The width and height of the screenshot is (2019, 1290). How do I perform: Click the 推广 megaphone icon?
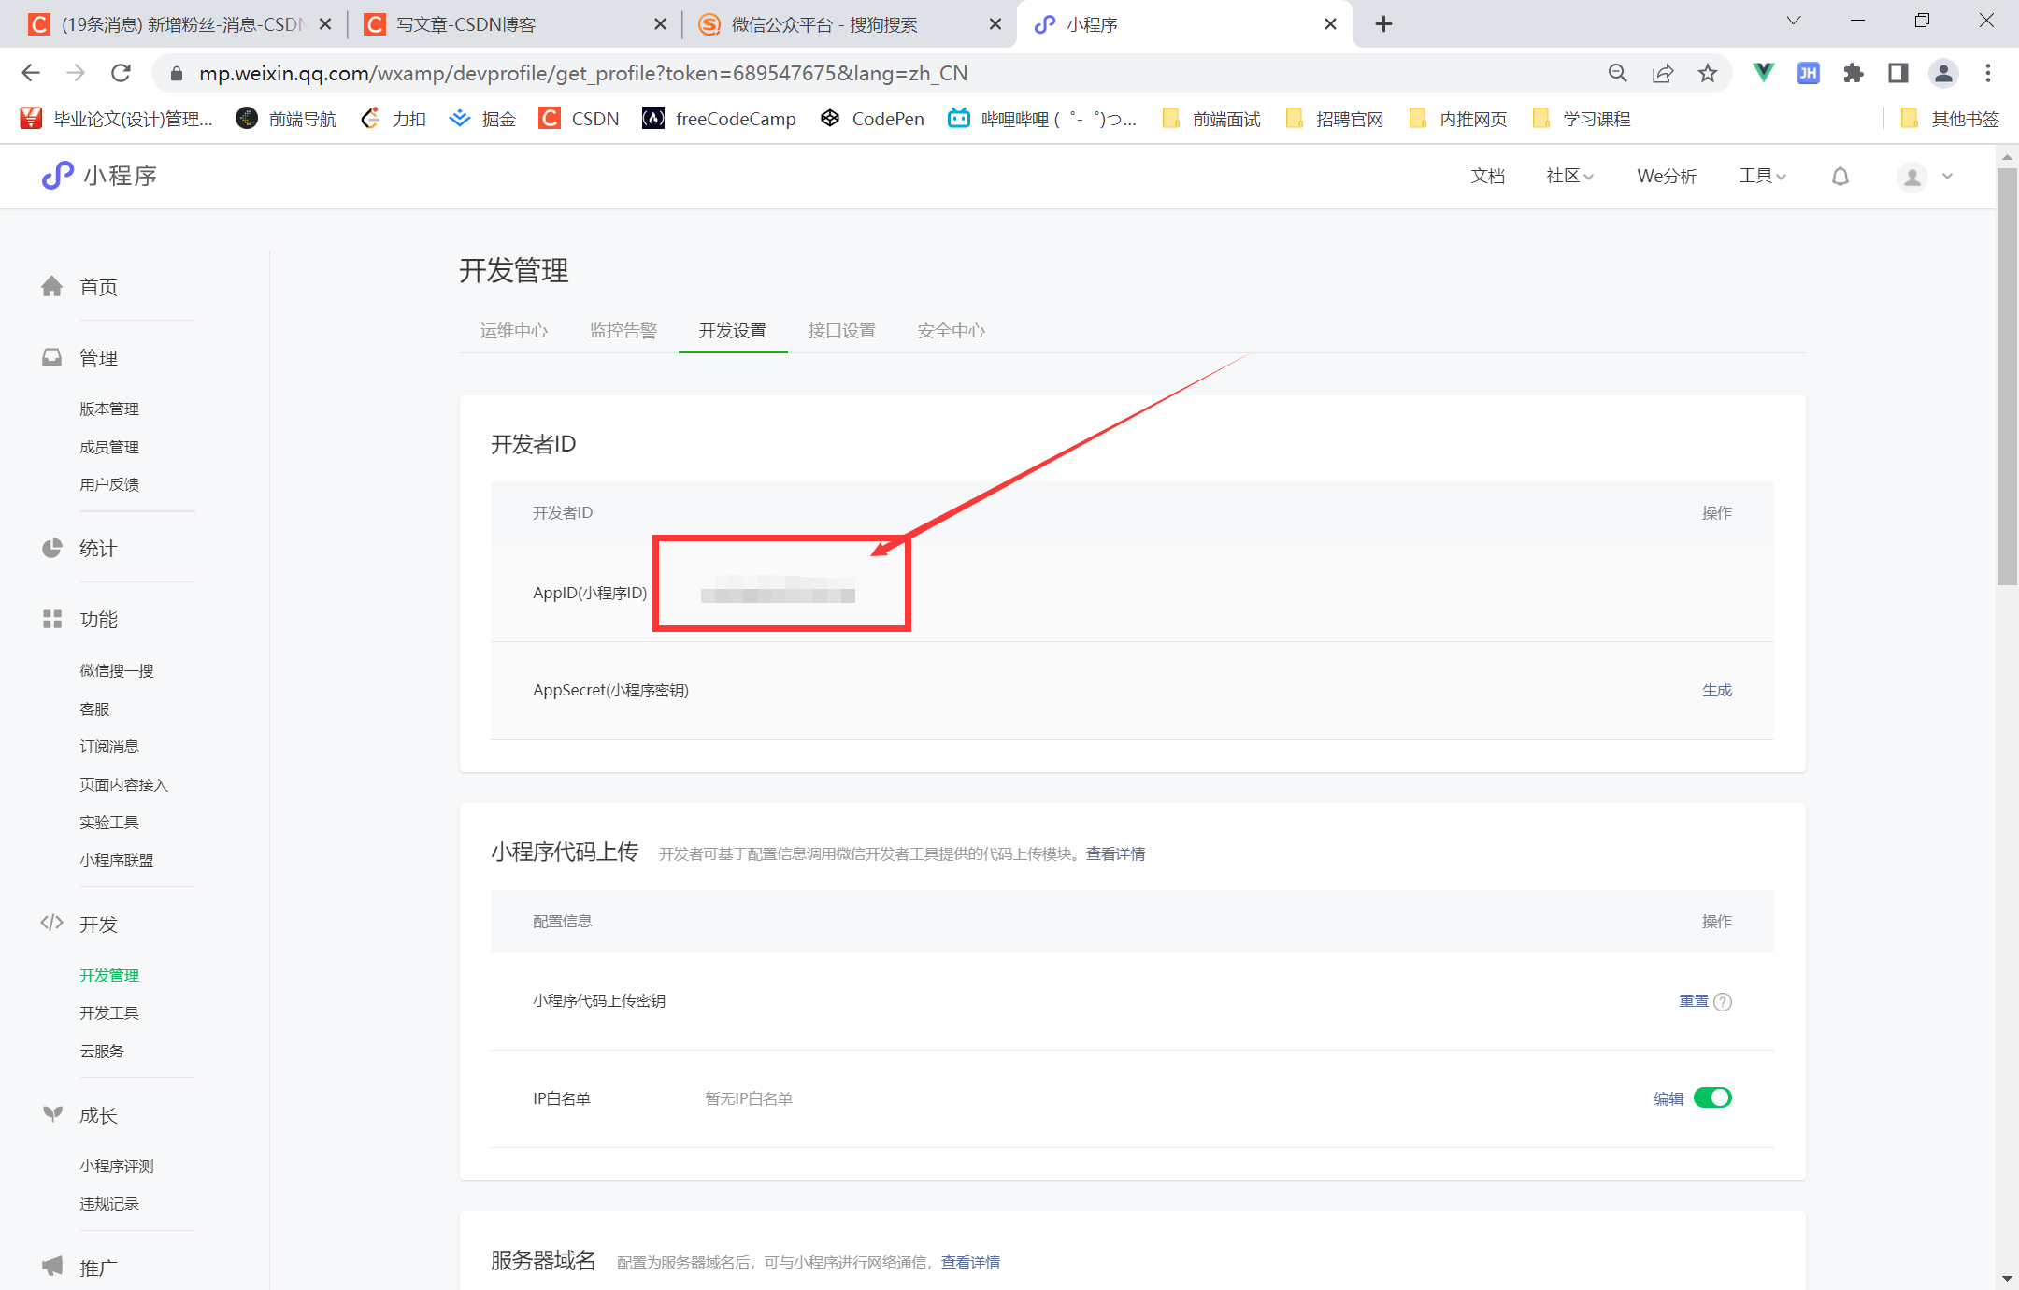[x=52, y=1267]
